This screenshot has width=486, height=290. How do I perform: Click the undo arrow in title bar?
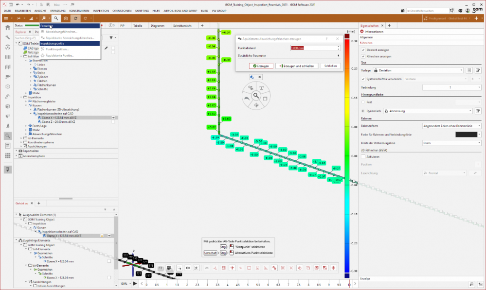pyautogui.click(x=18, y=5)
